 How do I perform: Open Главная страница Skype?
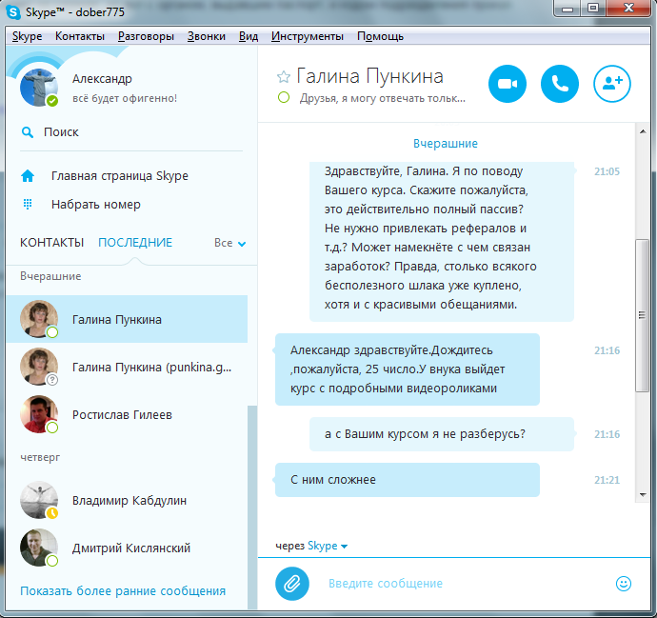tap(120, 176)
